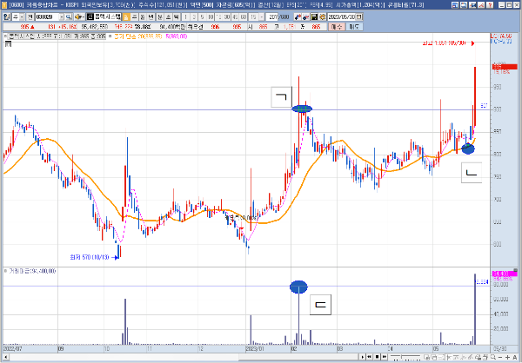522x363 pixels.
Task: Click the chart save disk icon
Action: click(x=314, y=17)
